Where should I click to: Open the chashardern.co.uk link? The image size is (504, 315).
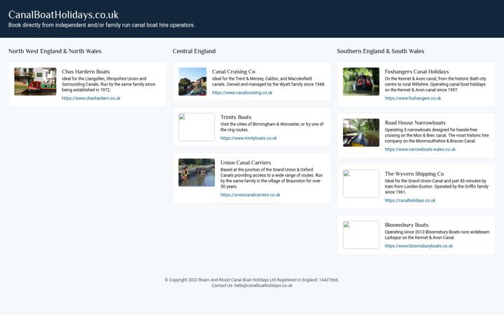[x=91, y=99]
